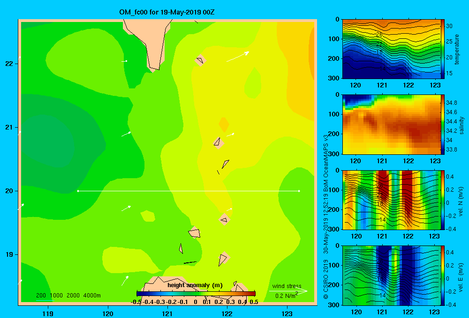Click longitude 123 label under vel. E panel
469x318 pixels.
[x=434, y=312]
